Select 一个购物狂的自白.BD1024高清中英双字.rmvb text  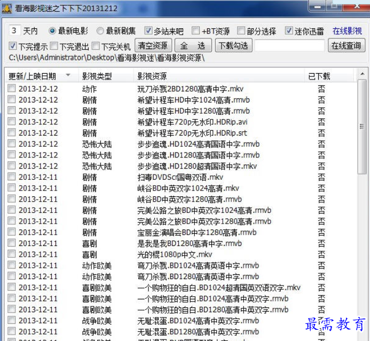(x=213, y=298)
